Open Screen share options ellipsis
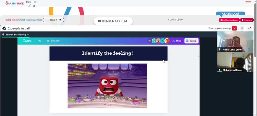 28,35
